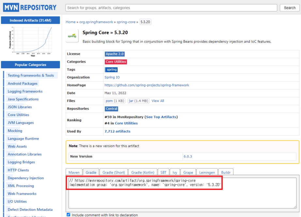Screen dimensions: 301x217
Task: Switch to the Gradle (Short) tab
Action: 113,172
